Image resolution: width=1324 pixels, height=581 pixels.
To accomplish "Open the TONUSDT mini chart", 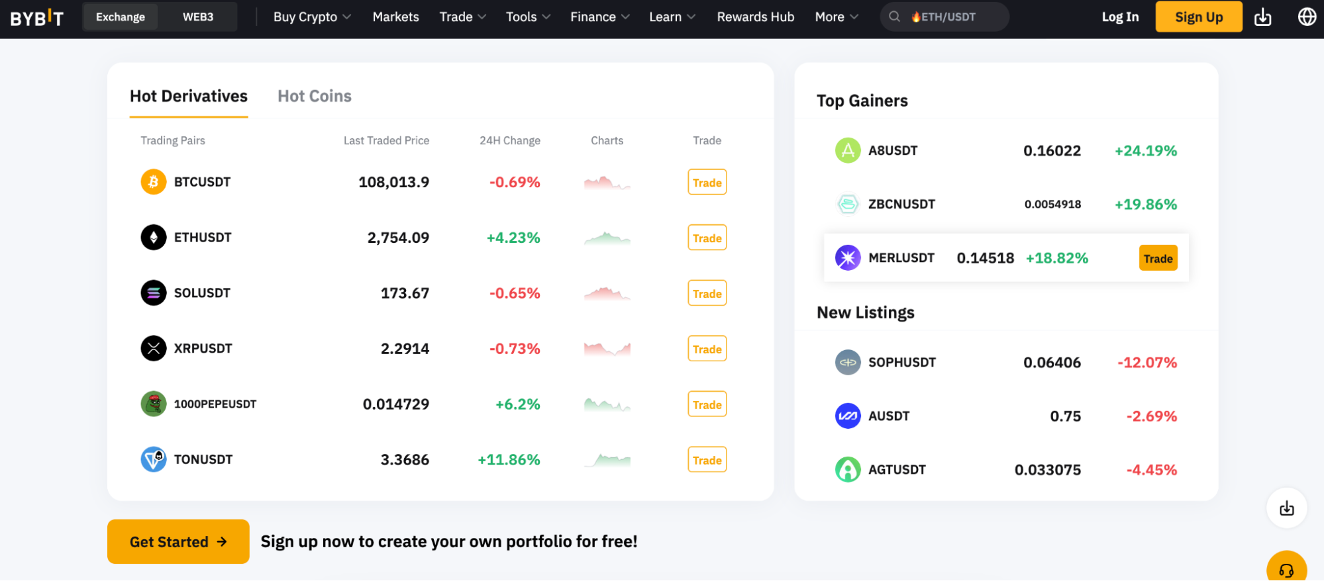I will [x=607, y=460].
